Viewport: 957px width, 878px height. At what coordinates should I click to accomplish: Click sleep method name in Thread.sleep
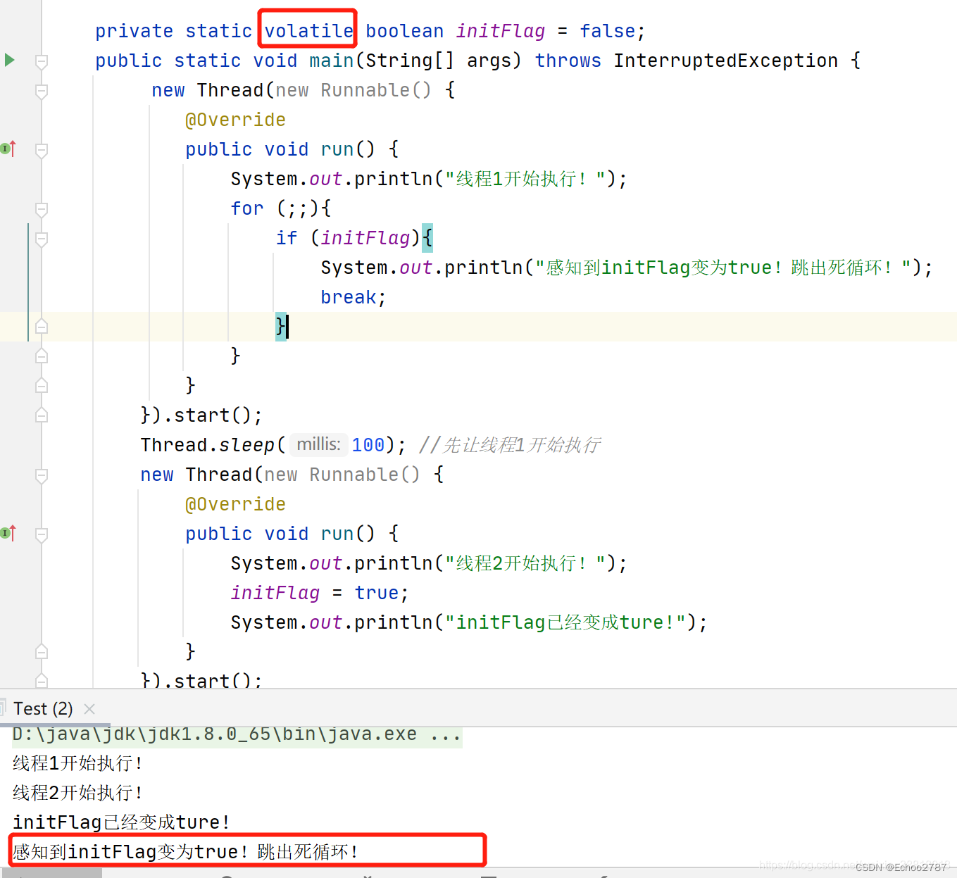point(246,445)
